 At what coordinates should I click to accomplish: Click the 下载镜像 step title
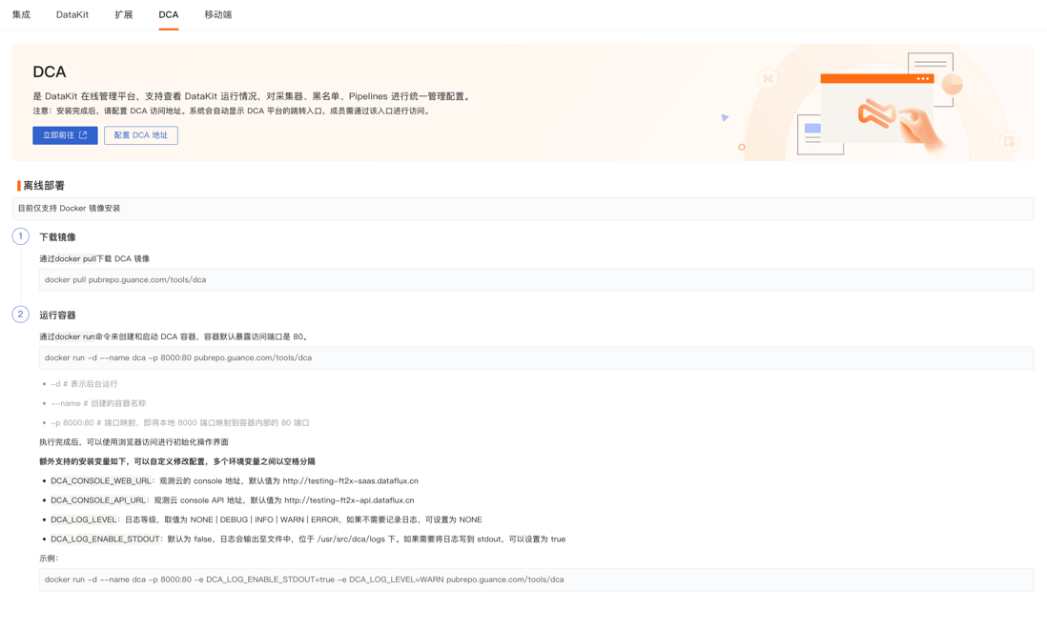[57, 237]
